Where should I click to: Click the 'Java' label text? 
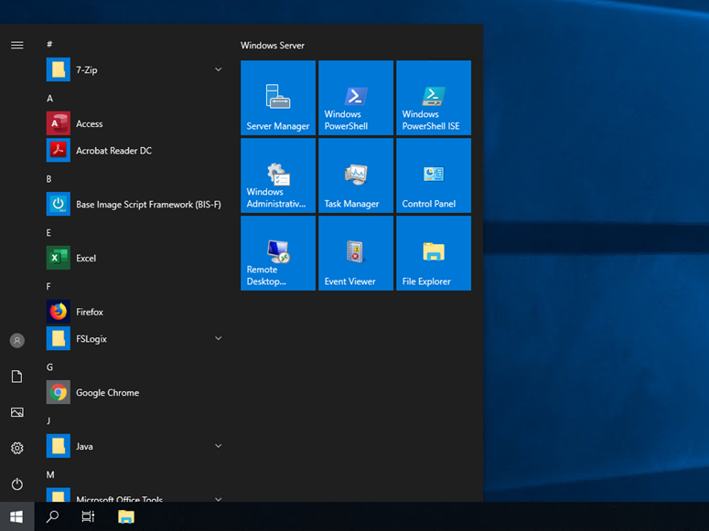84,447
